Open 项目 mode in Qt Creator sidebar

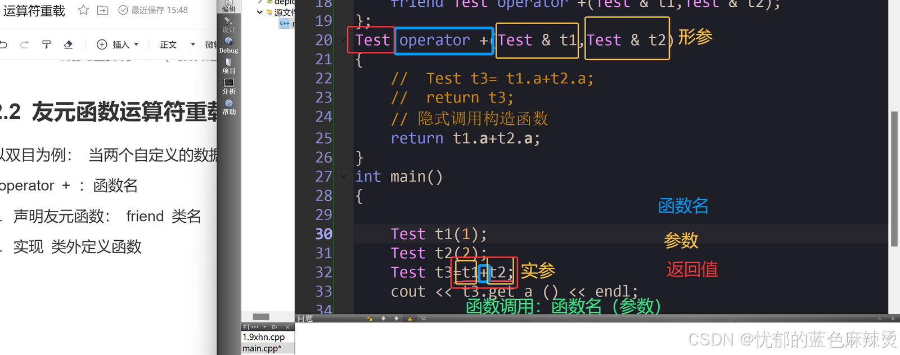point(229,66)
